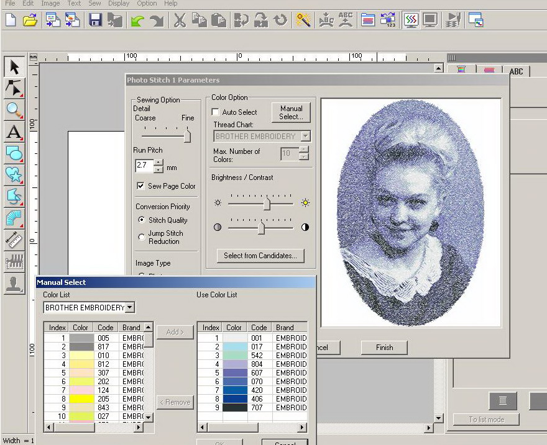Click the scissors Cut icon
Screen dimensions: 547x445
180,20
